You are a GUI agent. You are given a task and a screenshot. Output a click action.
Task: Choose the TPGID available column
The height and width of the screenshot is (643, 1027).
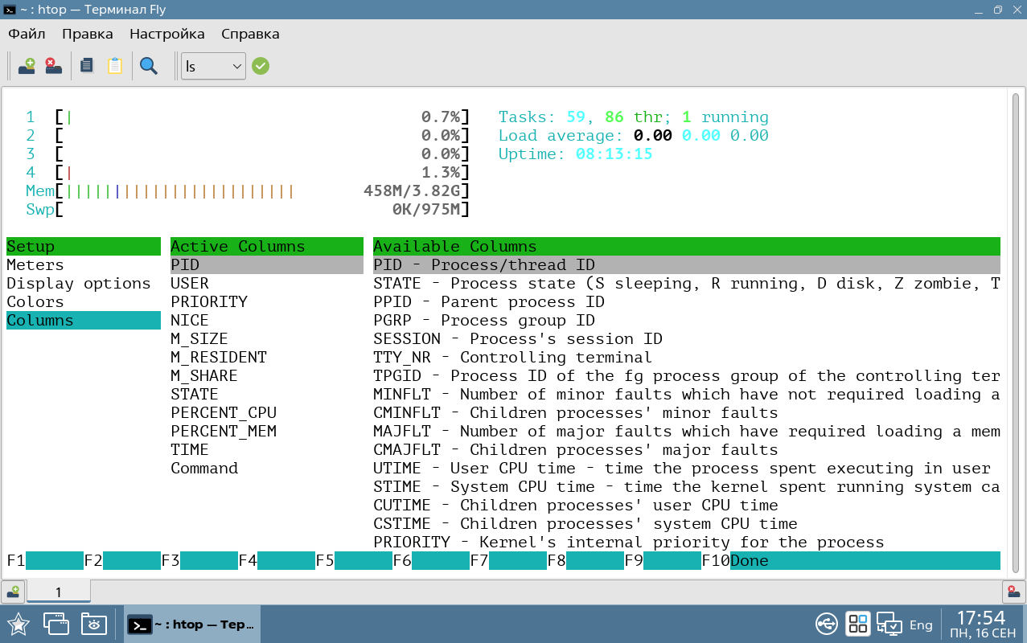click(x=687, y=376)
